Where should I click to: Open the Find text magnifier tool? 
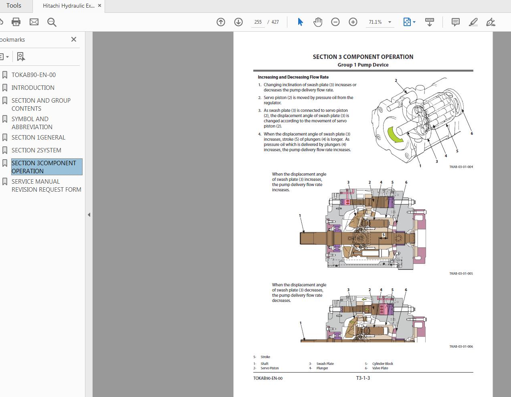[52, 22]
